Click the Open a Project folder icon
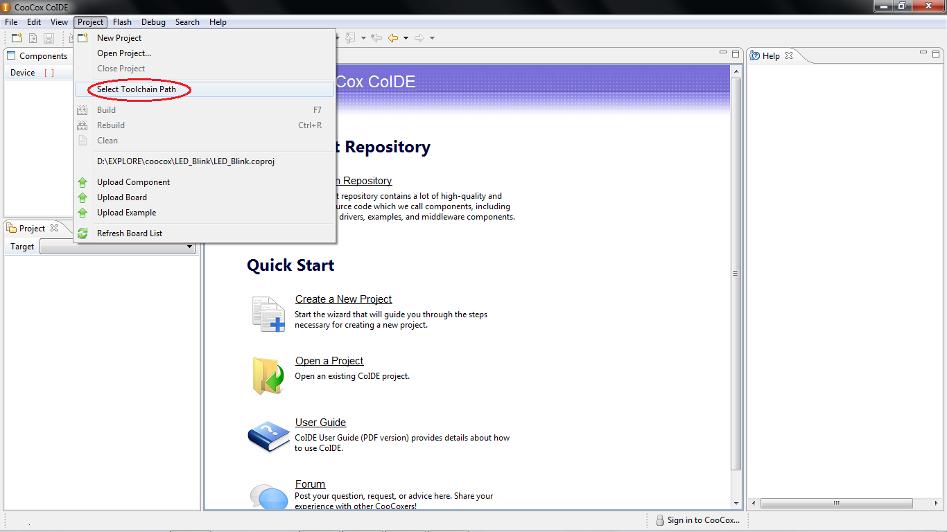The image size is (947, 532). (268, 376)
